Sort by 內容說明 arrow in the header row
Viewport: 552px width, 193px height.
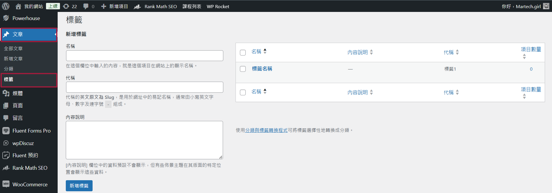[x=371, y=52]
